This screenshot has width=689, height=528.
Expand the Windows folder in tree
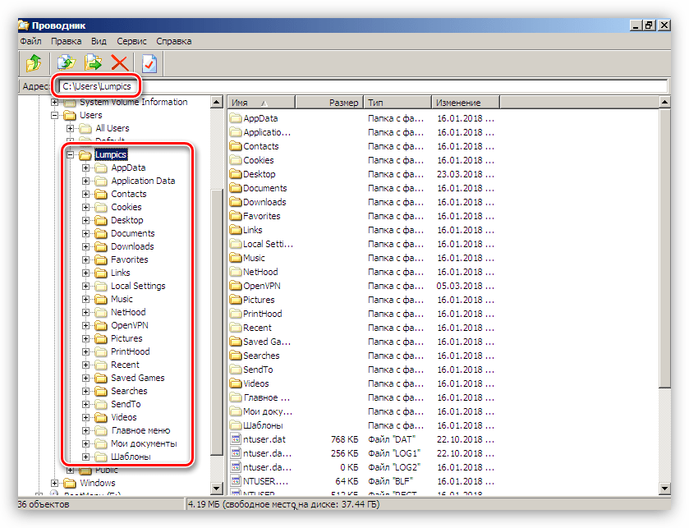click(55, 483)
